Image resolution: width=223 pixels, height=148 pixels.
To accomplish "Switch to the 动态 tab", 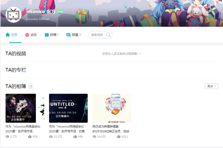I will [x=31, y=35].
